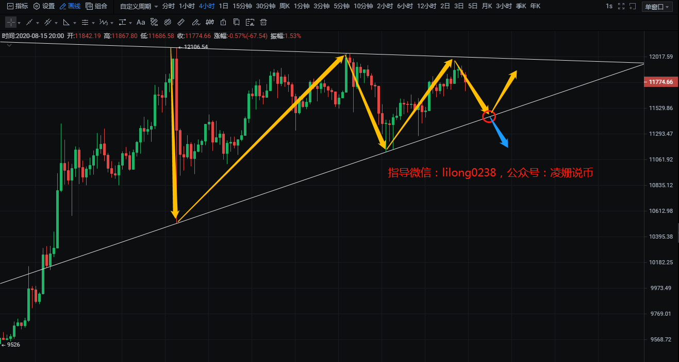
Task: Click the trash icon to delete drawings
Action: (263, 23)
